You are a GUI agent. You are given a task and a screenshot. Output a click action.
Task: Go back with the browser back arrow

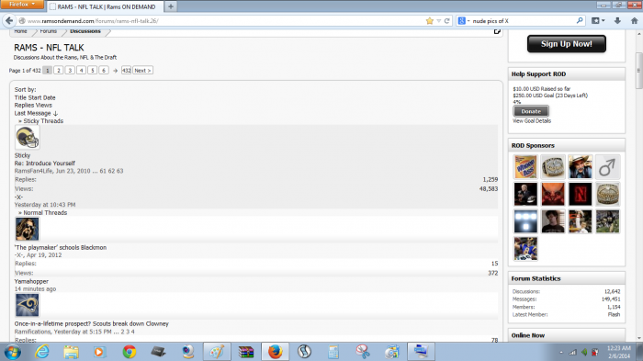pyautogui.click(x=9, y=20)
